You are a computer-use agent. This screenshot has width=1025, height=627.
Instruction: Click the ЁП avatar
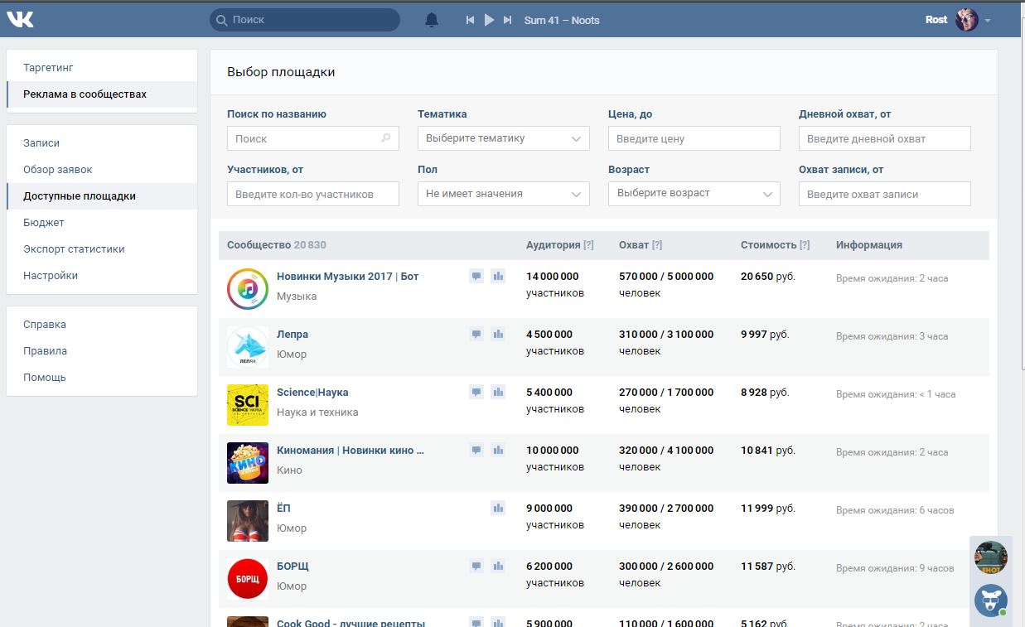pos(248,521)
